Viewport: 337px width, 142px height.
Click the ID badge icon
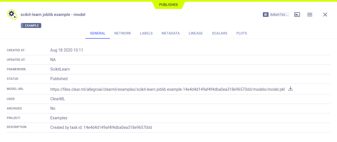click(x=265, y=15)
